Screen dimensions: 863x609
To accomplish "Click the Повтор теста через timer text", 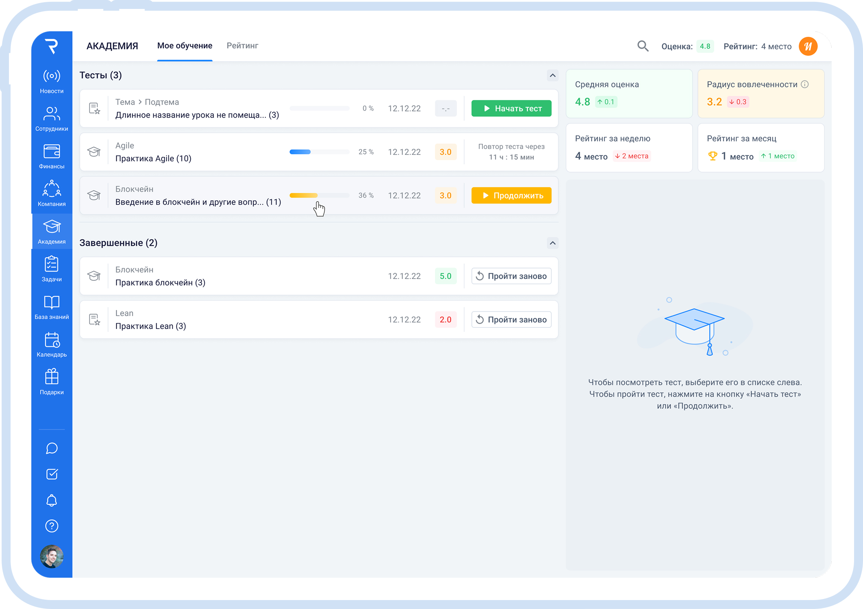I will [x=511, y=152].
